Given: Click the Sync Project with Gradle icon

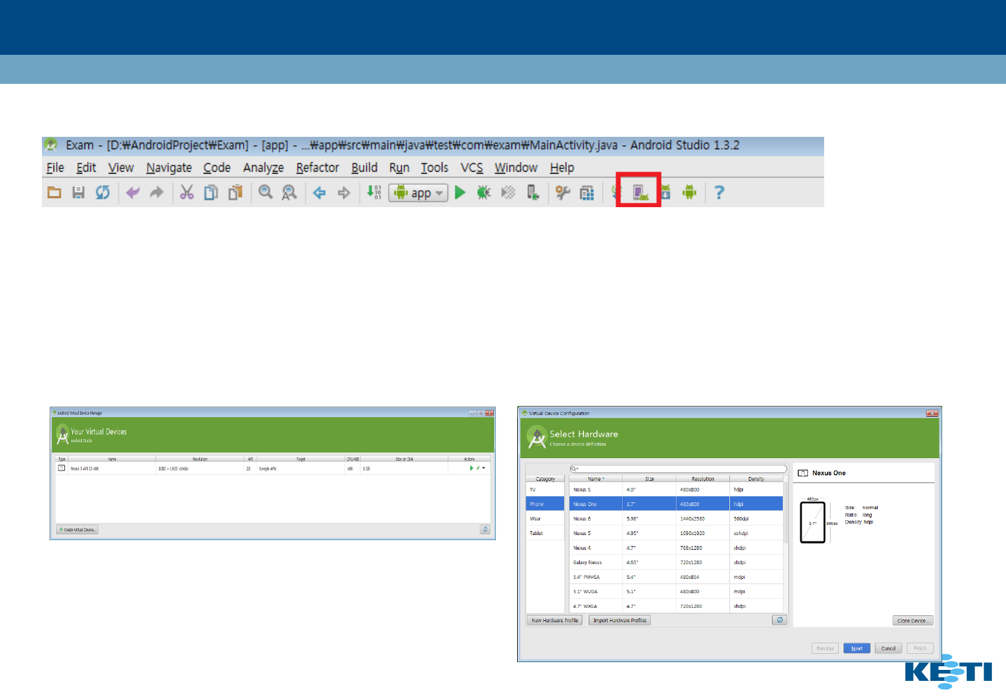Looking at the screenshot, I should 616,192.
